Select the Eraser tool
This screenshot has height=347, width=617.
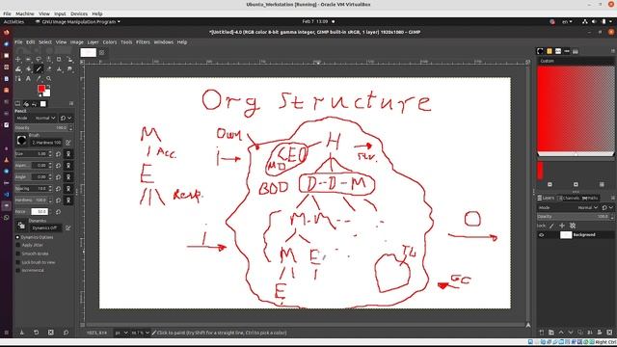tap(49, 69)
